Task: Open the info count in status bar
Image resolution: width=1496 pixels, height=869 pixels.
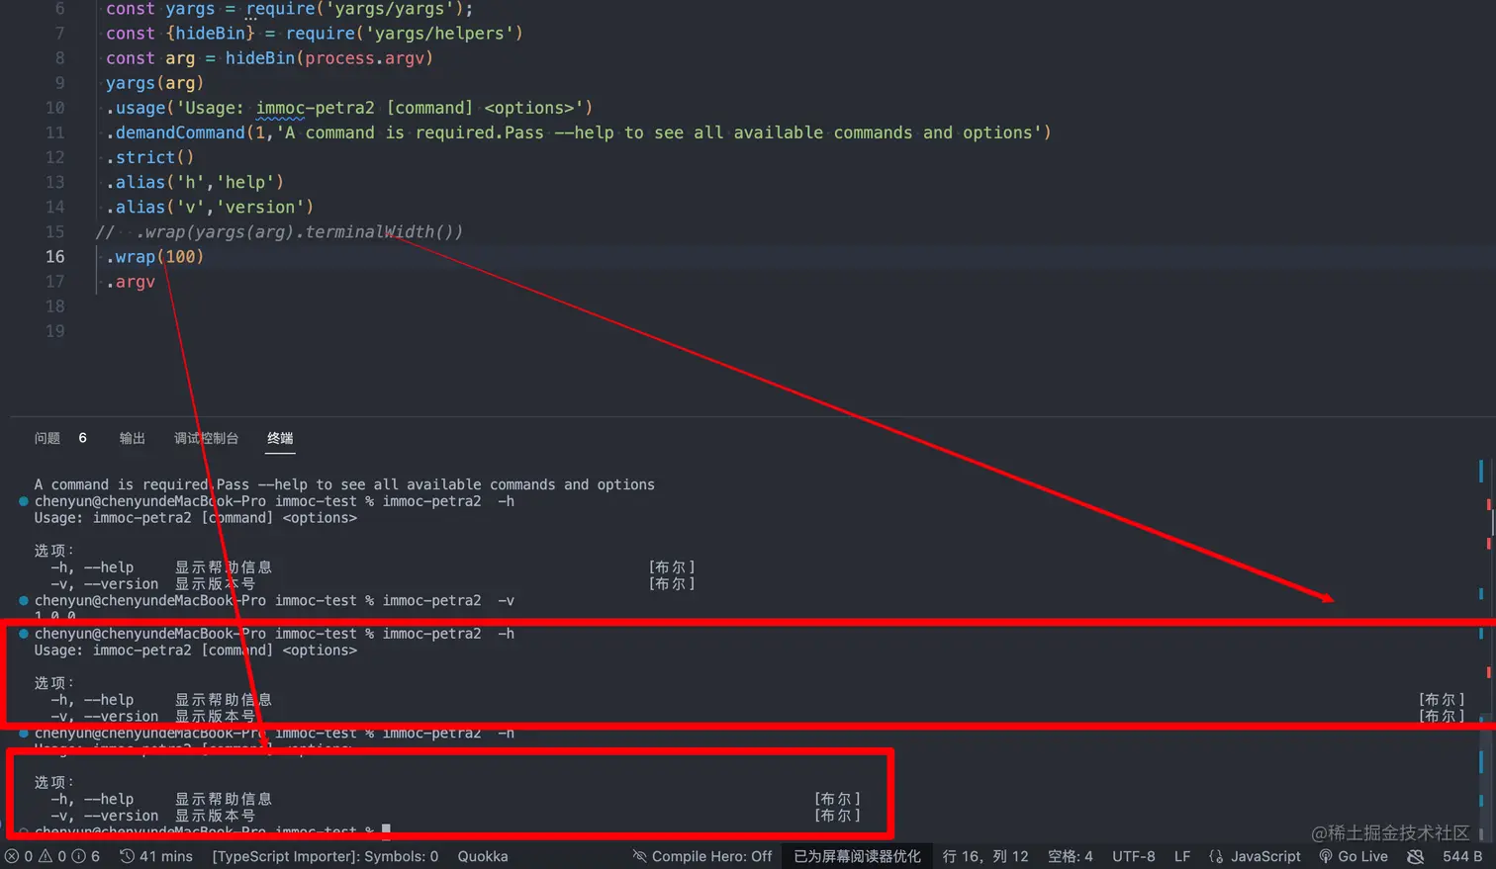Action: (x=86, y=856)
